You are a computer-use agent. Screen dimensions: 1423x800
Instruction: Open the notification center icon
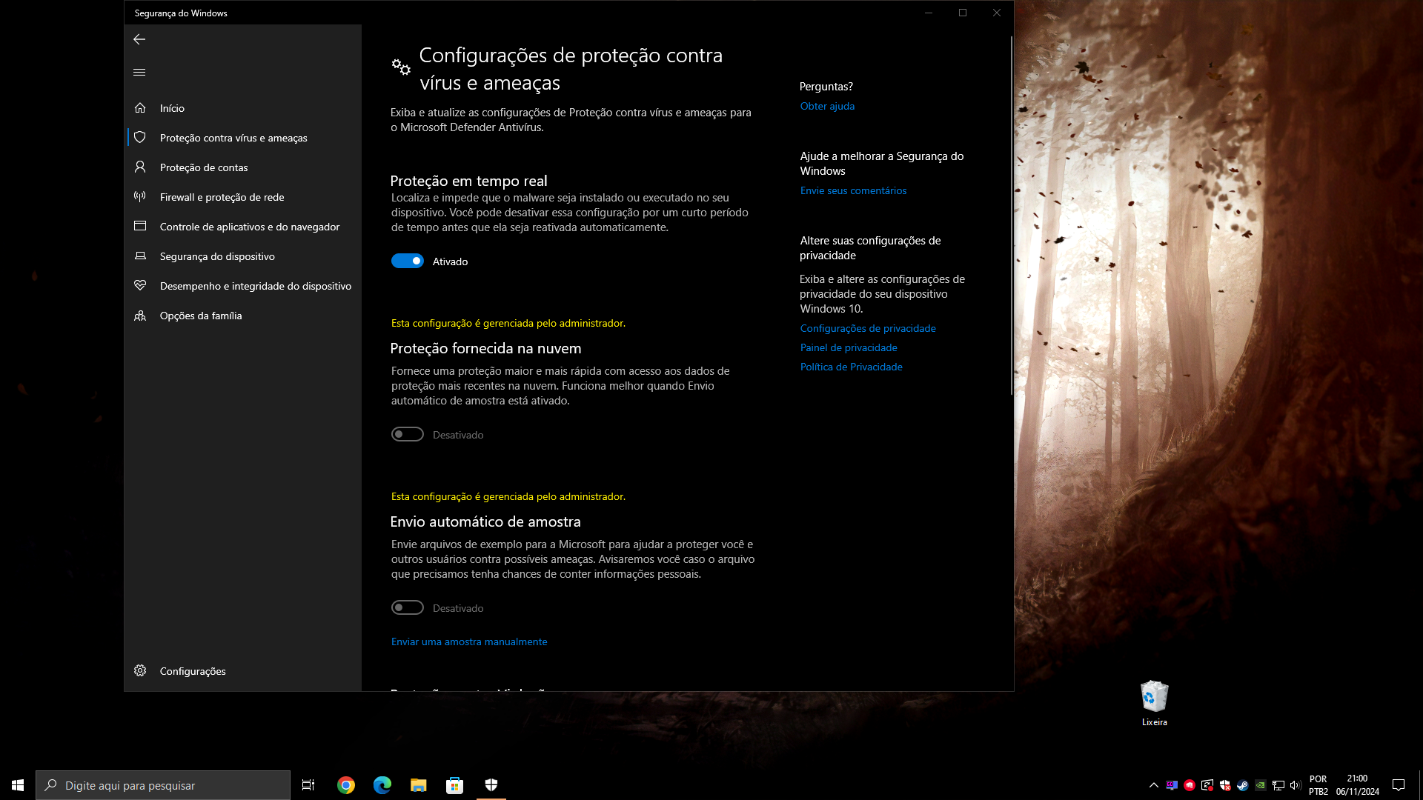coord(1399,785)
